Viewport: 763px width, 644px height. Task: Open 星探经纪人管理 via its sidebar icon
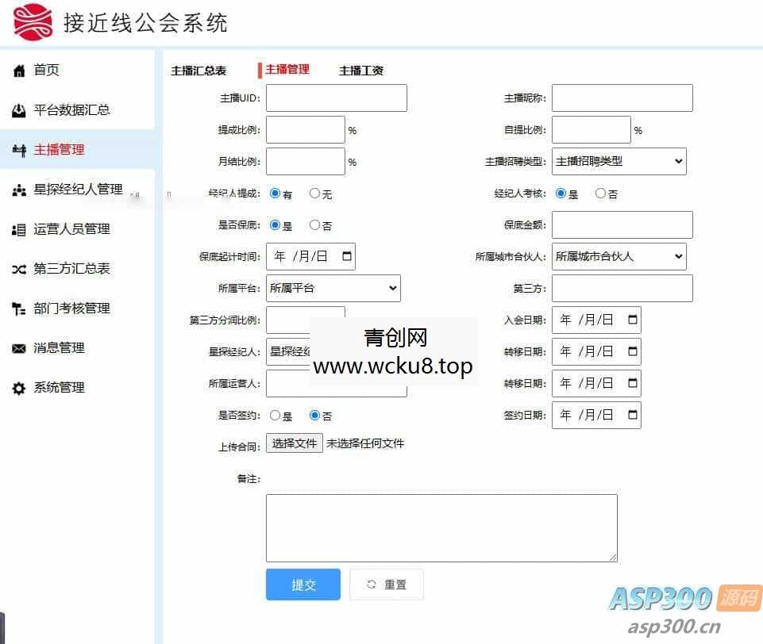point(19,189)
